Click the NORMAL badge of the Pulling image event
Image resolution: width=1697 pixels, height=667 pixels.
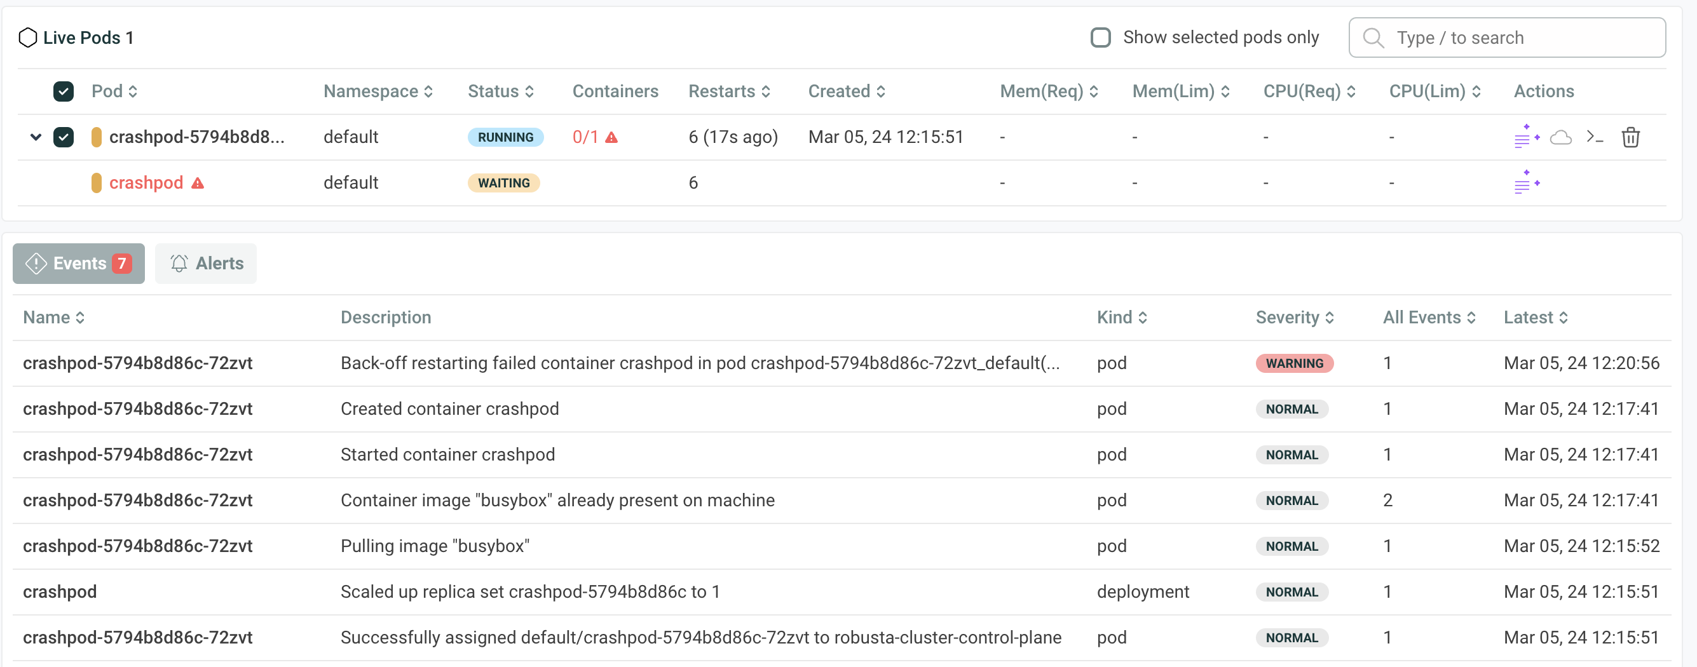[1292, 546]
